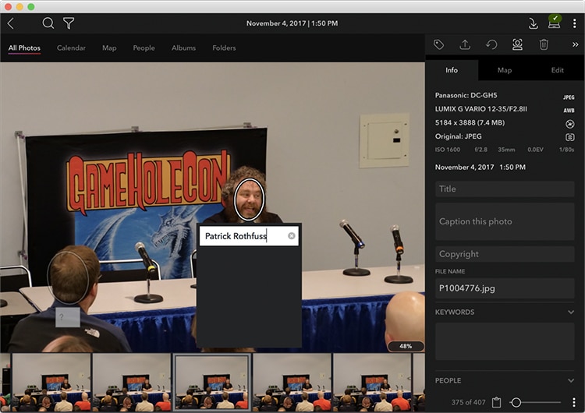Delete photo with trash icon
This screenshot has width=585, height=413.
pyautogui.click(x=544, y=45)
